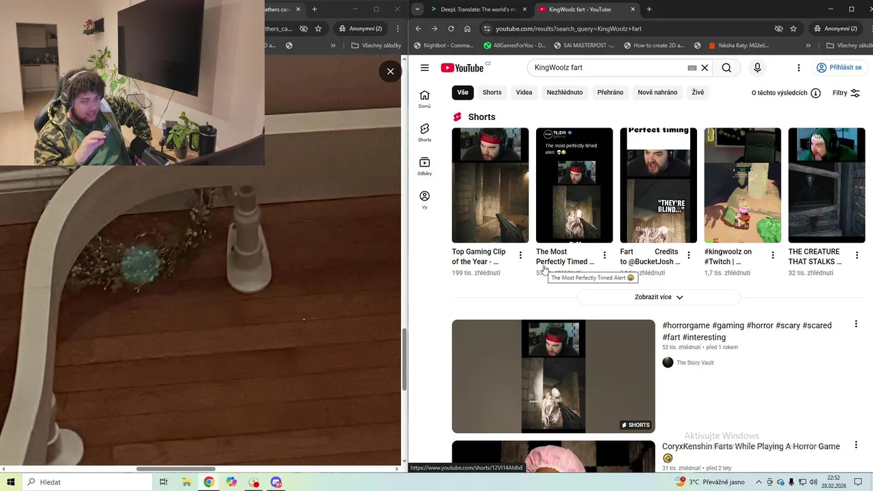The image size is (873, 491).
Task: Open the Yaksha Katy bookmark
Action: 739,46
